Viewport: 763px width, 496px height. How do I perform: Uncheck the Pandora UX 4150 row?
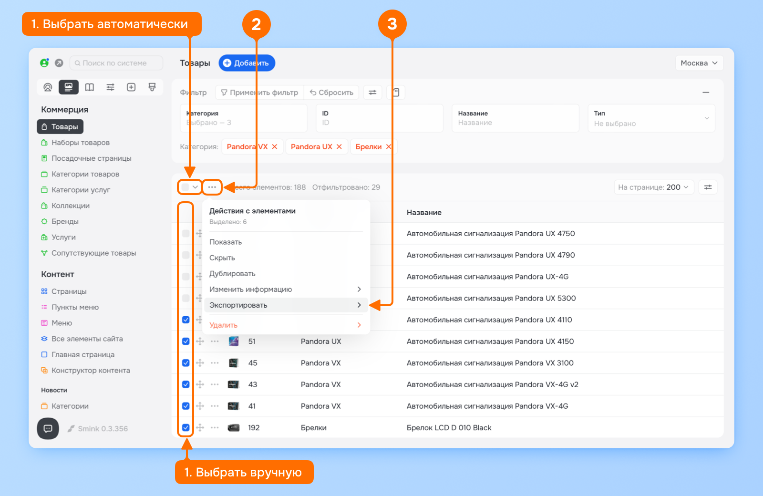186,341
